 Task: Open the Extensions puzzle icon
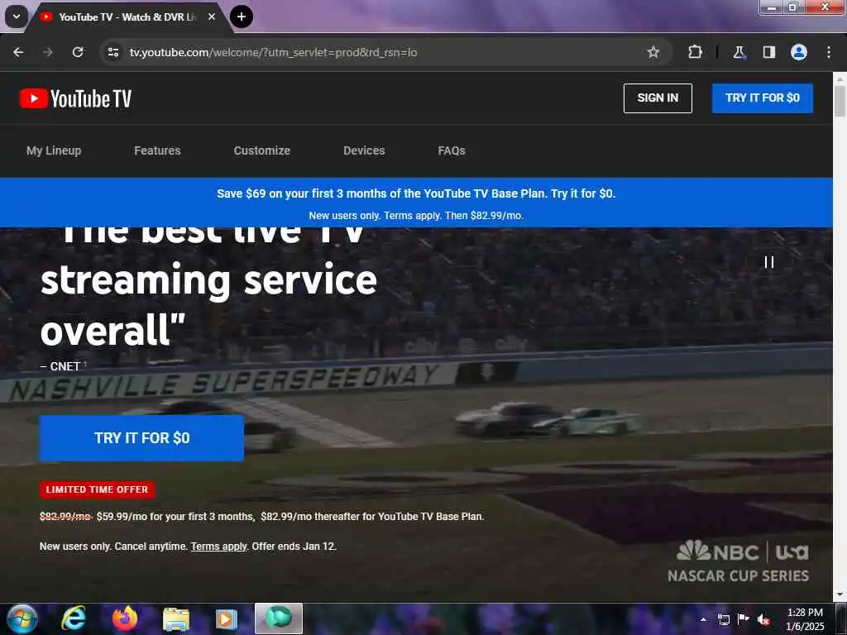click(x=695, y=52)
